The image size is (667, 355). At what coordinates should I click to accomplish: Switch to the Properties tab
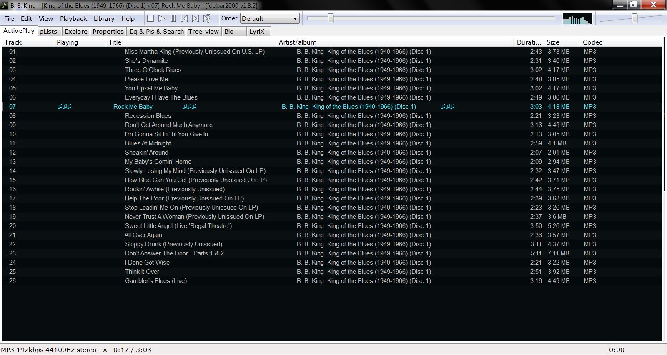click(108, 31)
